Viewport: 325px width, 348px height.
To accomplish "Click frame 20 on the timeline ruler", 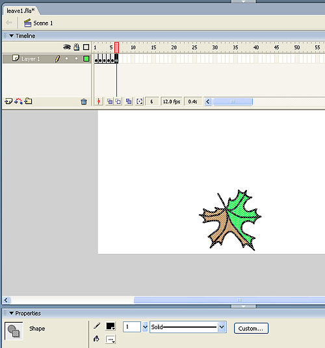I will pyautogui.click(x=174, y=47).
